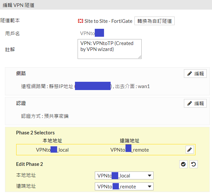Click pencil icon in 網路 section edit button
The height and width of the screenshot is (195, 212).
pyautogui.click(x=190, y=73)
